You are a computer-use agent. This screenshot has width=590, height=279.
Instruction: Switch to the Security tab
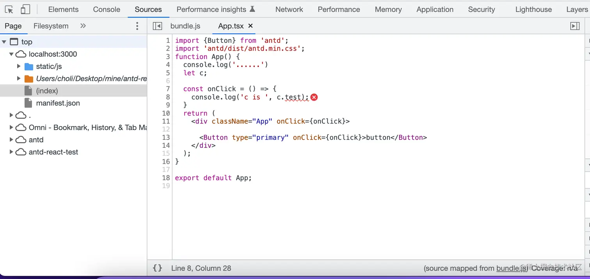482,9
